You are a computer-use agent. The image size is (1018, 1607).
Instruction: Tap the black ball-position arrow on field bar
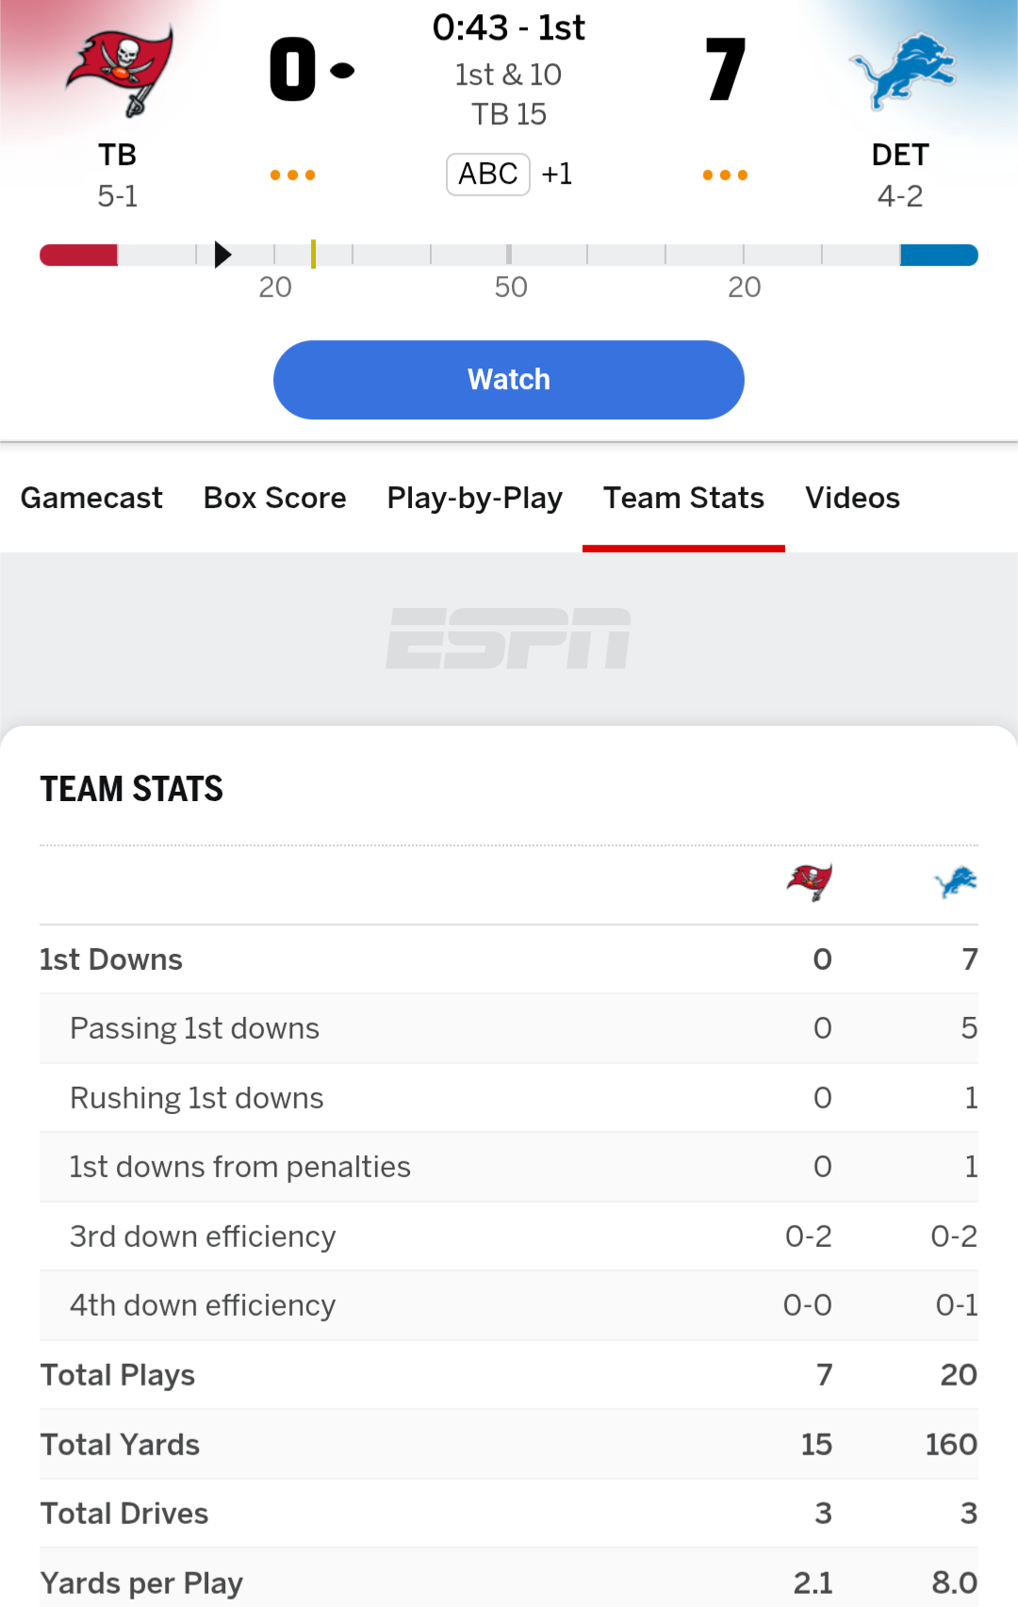coord(222,254)
